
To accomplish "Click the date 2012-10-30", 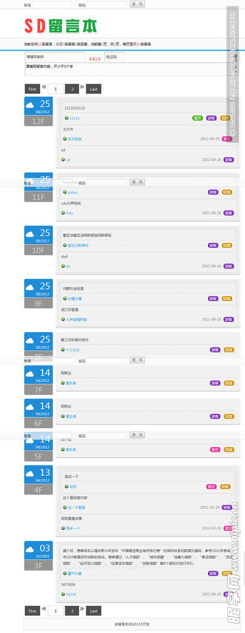I will tap(210, 508).
